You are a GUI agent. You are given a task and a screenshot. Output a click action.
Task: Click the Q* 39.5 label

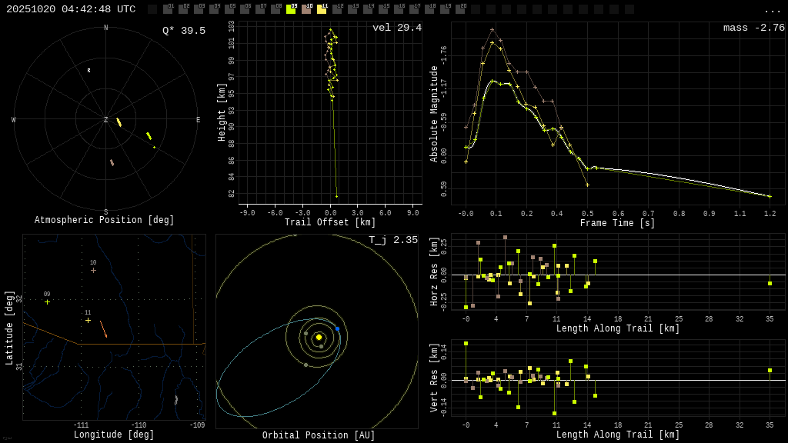183,31
